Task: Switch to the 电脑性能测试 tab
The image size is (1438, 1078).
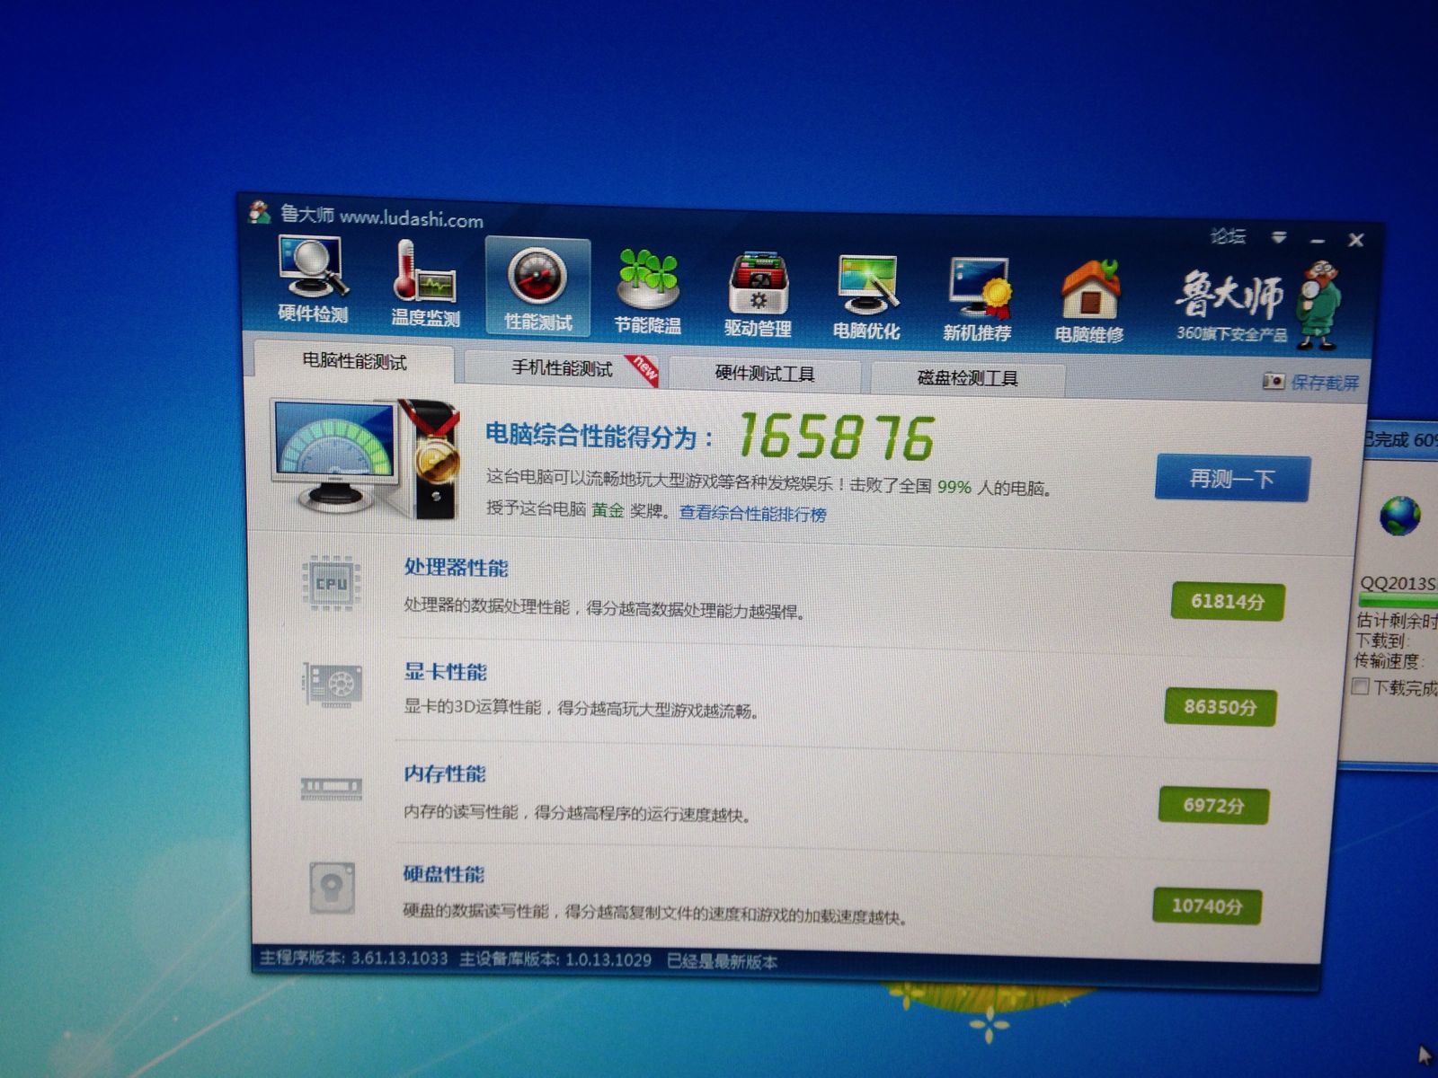Action: [x=354, y=361]
